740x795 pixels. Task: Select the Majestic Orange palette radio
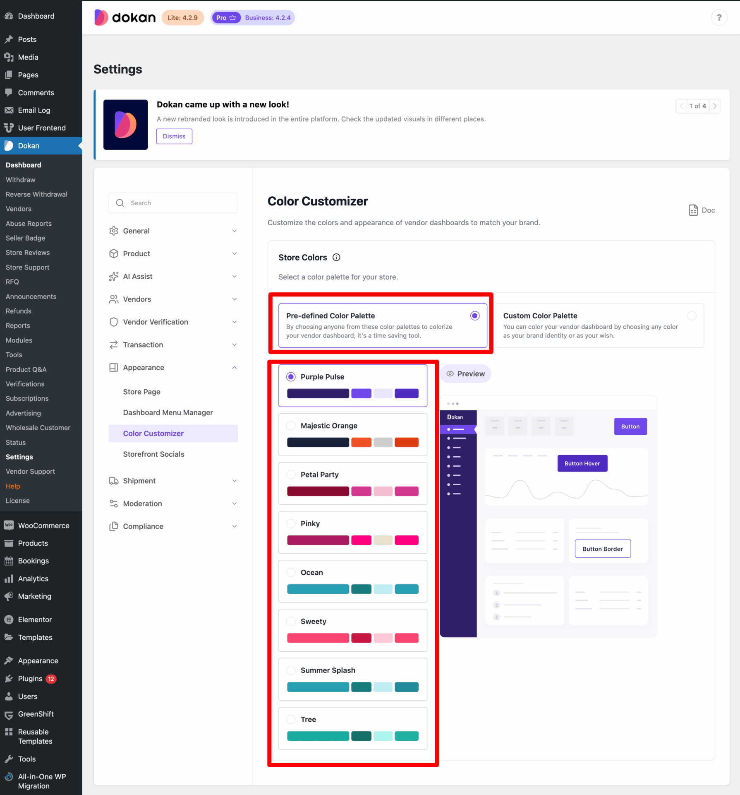pos(291,426)
